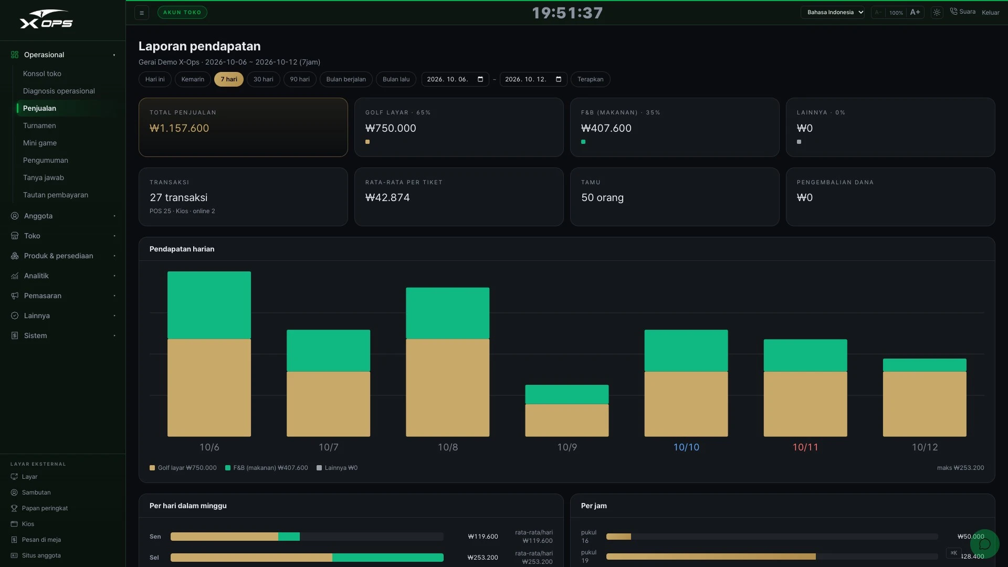The image size is (1008, 567).
Task: Click the 10/6 daily revenue bar
Action: (x=209, y=354)
